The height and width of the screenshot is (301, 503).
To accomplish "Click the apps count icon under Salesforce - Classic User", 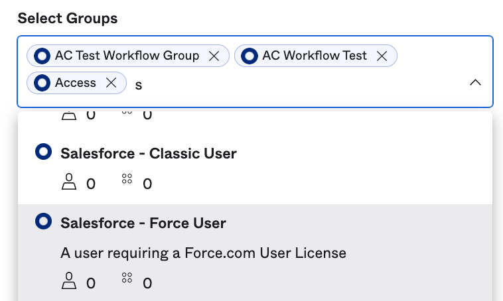I will click(127, 178).
